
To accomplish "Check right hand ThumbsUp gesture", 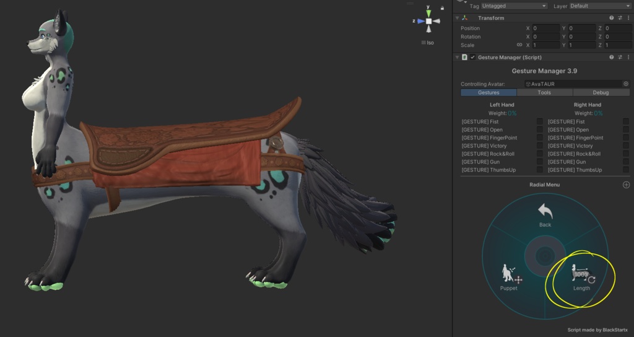I will click(x=626, y=170).
